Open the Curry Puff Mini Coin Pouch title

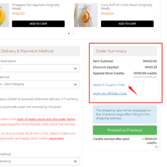coord(127,7)
